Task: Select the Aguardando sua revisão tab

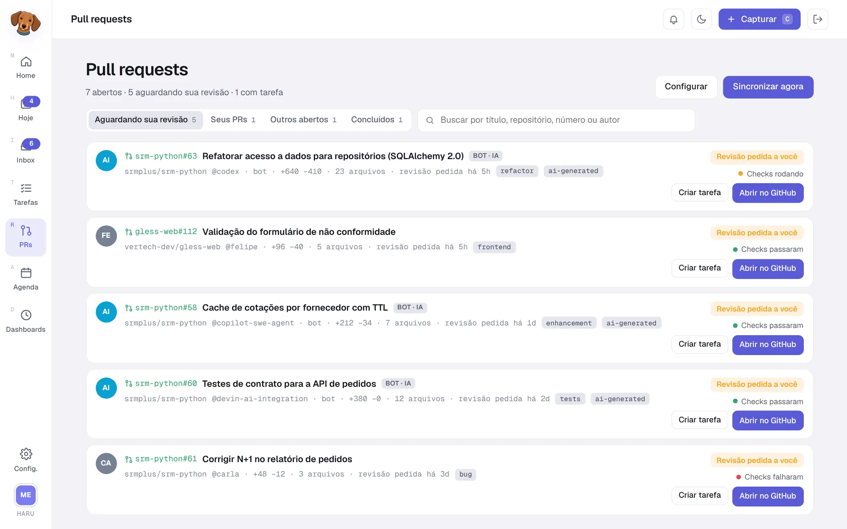Action: 145,120
